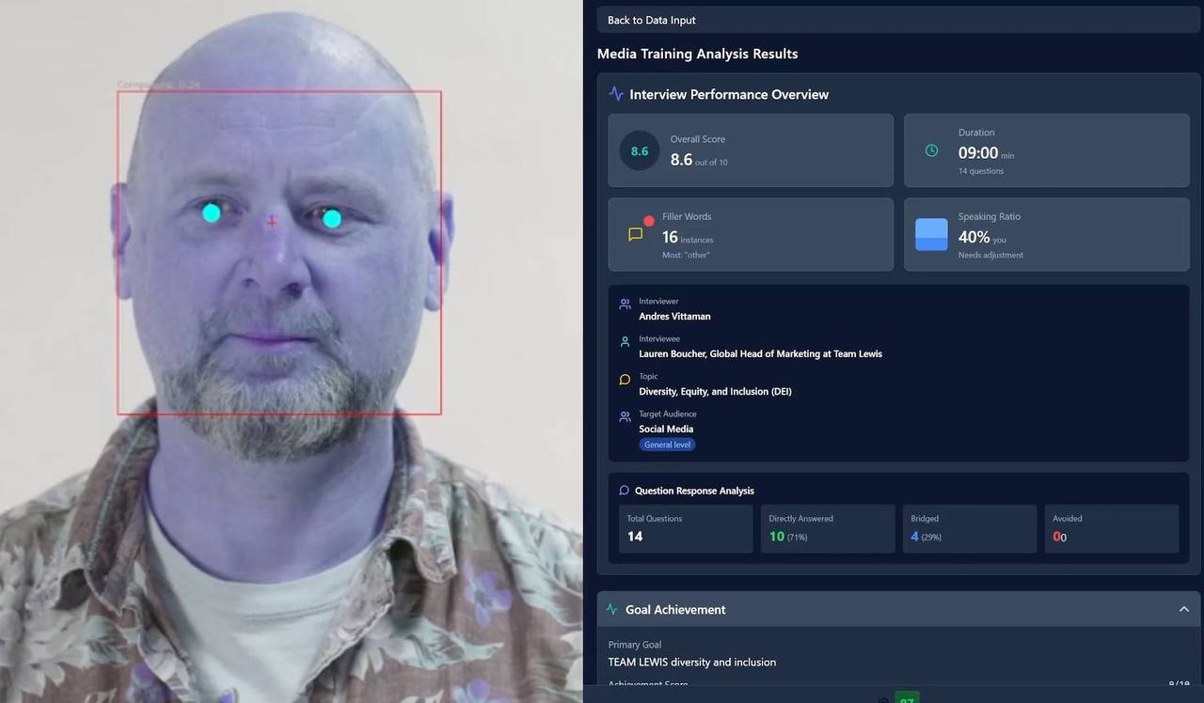1204x703 pixels.
Task: Click the Social Media target audience text
Action: pyautogui.click(x=666, y=429)
